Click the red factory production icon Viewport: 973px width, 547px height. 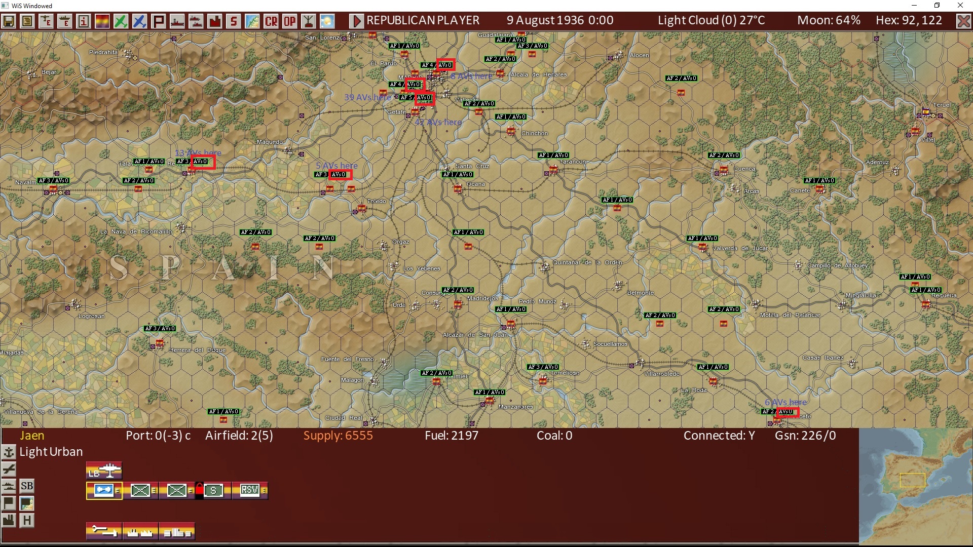(215, 21)
